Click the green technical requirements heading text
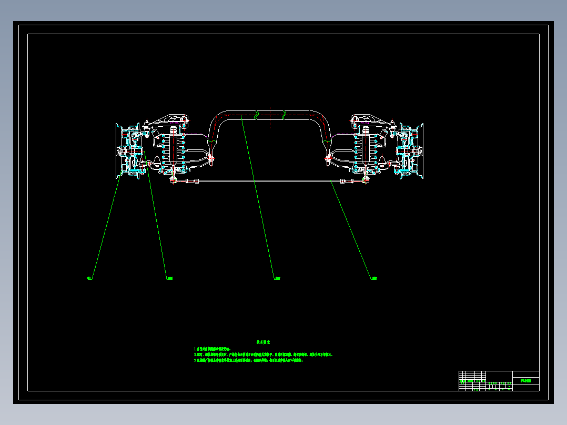 263,342
